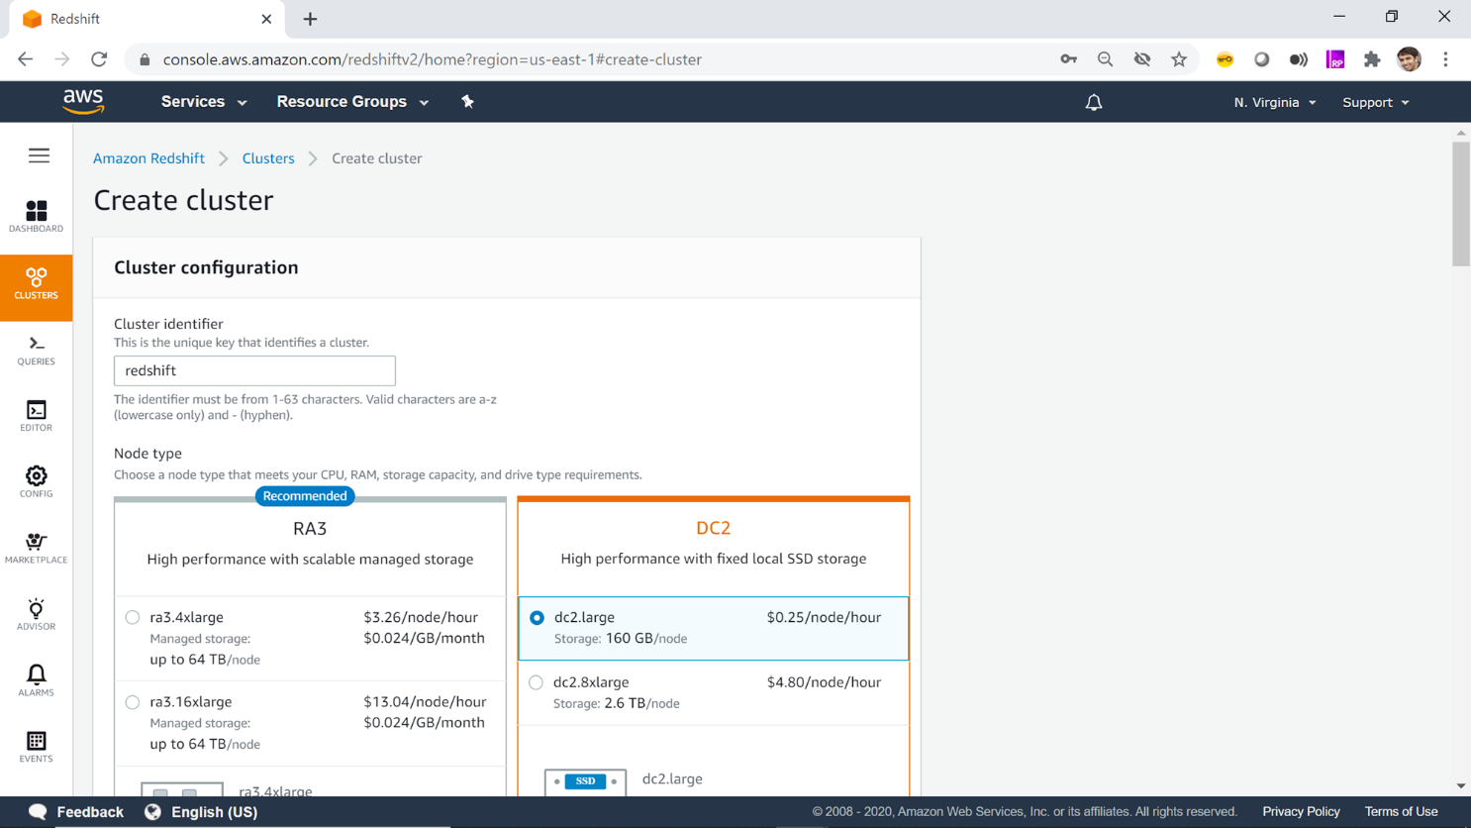The height and width of the screenshot is (828, 1471).
Task: Open a new browser tab
Action: pyautogui.click(x=310, y=19)
